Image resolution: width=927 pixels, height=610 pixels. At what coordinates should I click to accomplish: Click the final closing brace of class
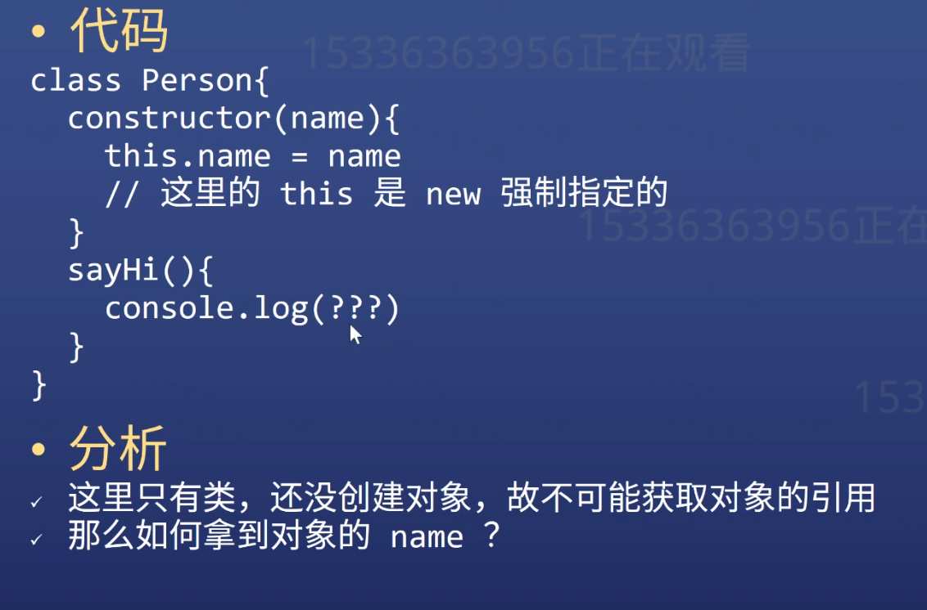39,385
